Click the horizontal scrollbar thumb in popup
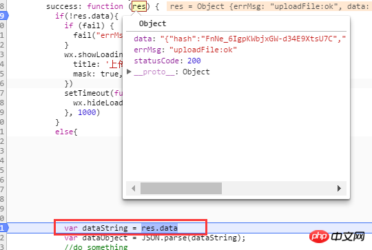The image size is (372, 250). tap(181, 188)
